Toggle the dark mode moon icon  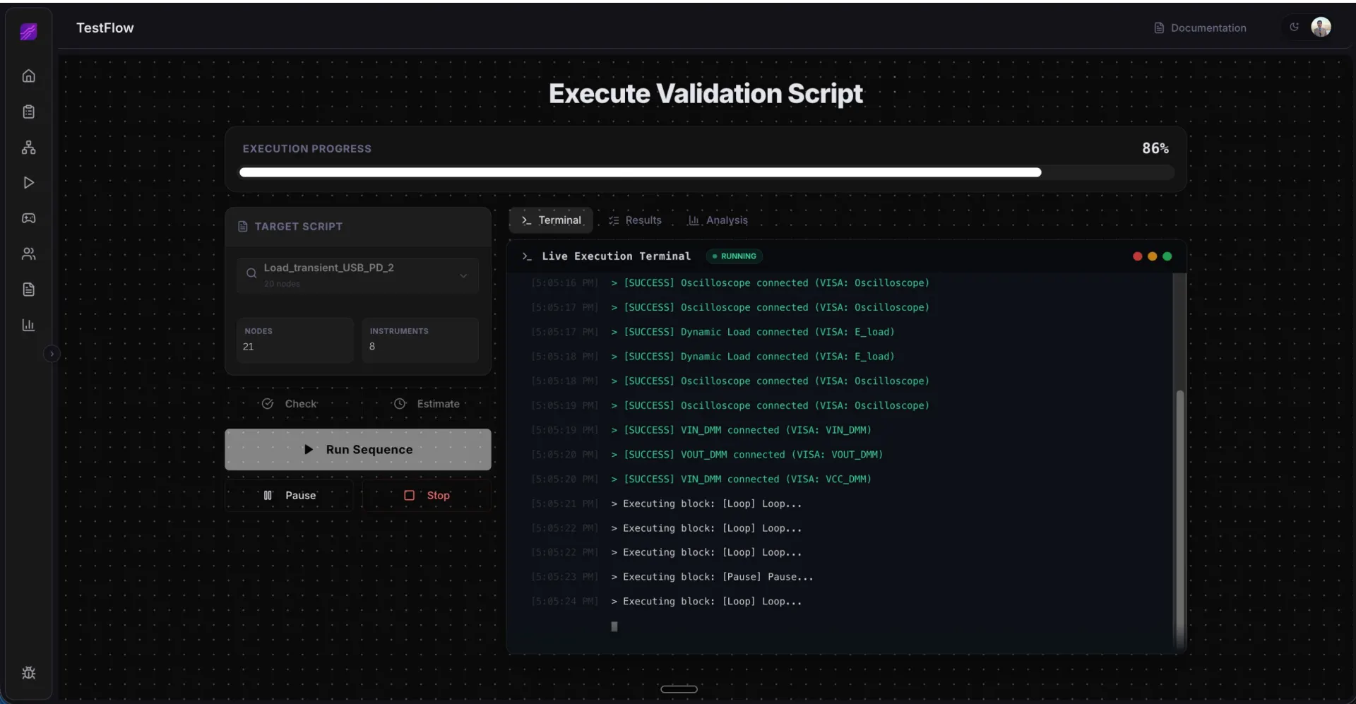(1294, 28)
